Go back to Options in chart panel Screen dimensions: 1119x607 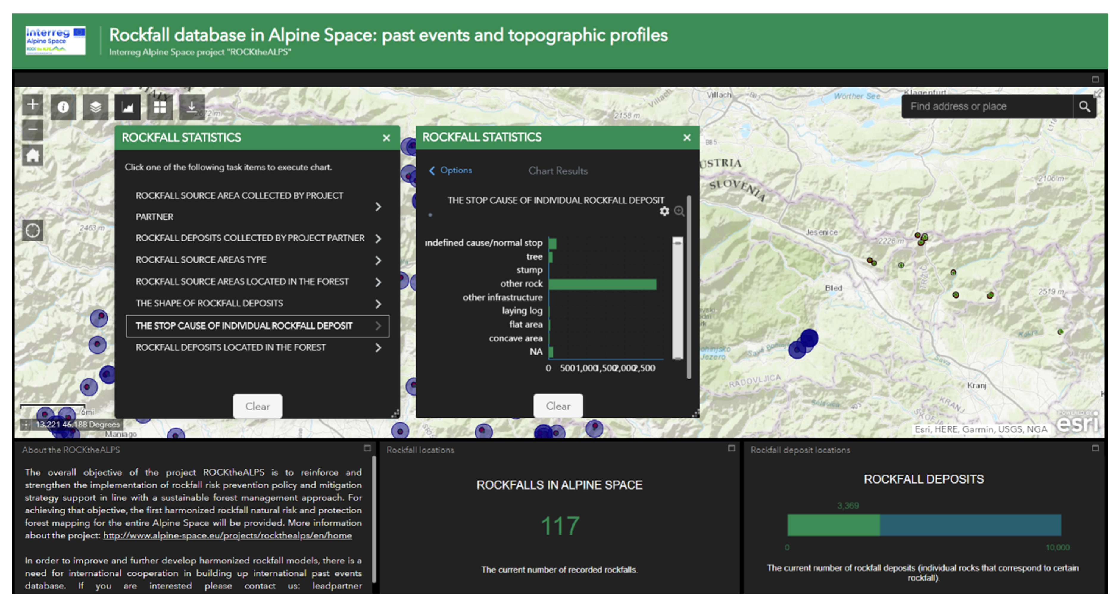click(x=450, y=170)
